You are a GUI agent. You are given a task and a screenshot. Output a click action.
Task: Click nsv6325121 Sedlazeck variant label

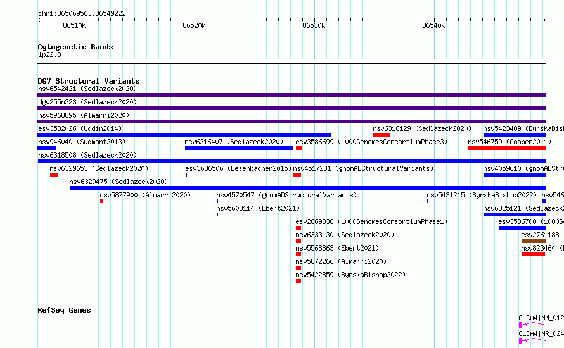pyautogui.click(x=523, y=208)
